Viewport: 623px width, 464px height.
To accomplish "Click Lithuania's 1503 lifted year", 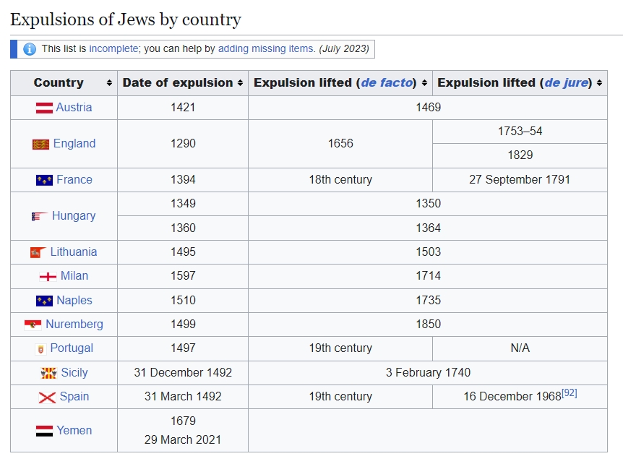I will pos(429,252).
